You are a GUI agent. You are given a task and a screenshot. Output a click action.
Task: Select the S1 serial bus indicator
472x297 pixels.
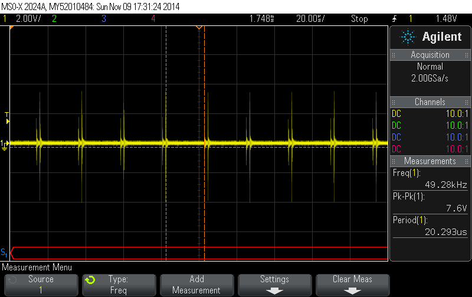(5, 253)
